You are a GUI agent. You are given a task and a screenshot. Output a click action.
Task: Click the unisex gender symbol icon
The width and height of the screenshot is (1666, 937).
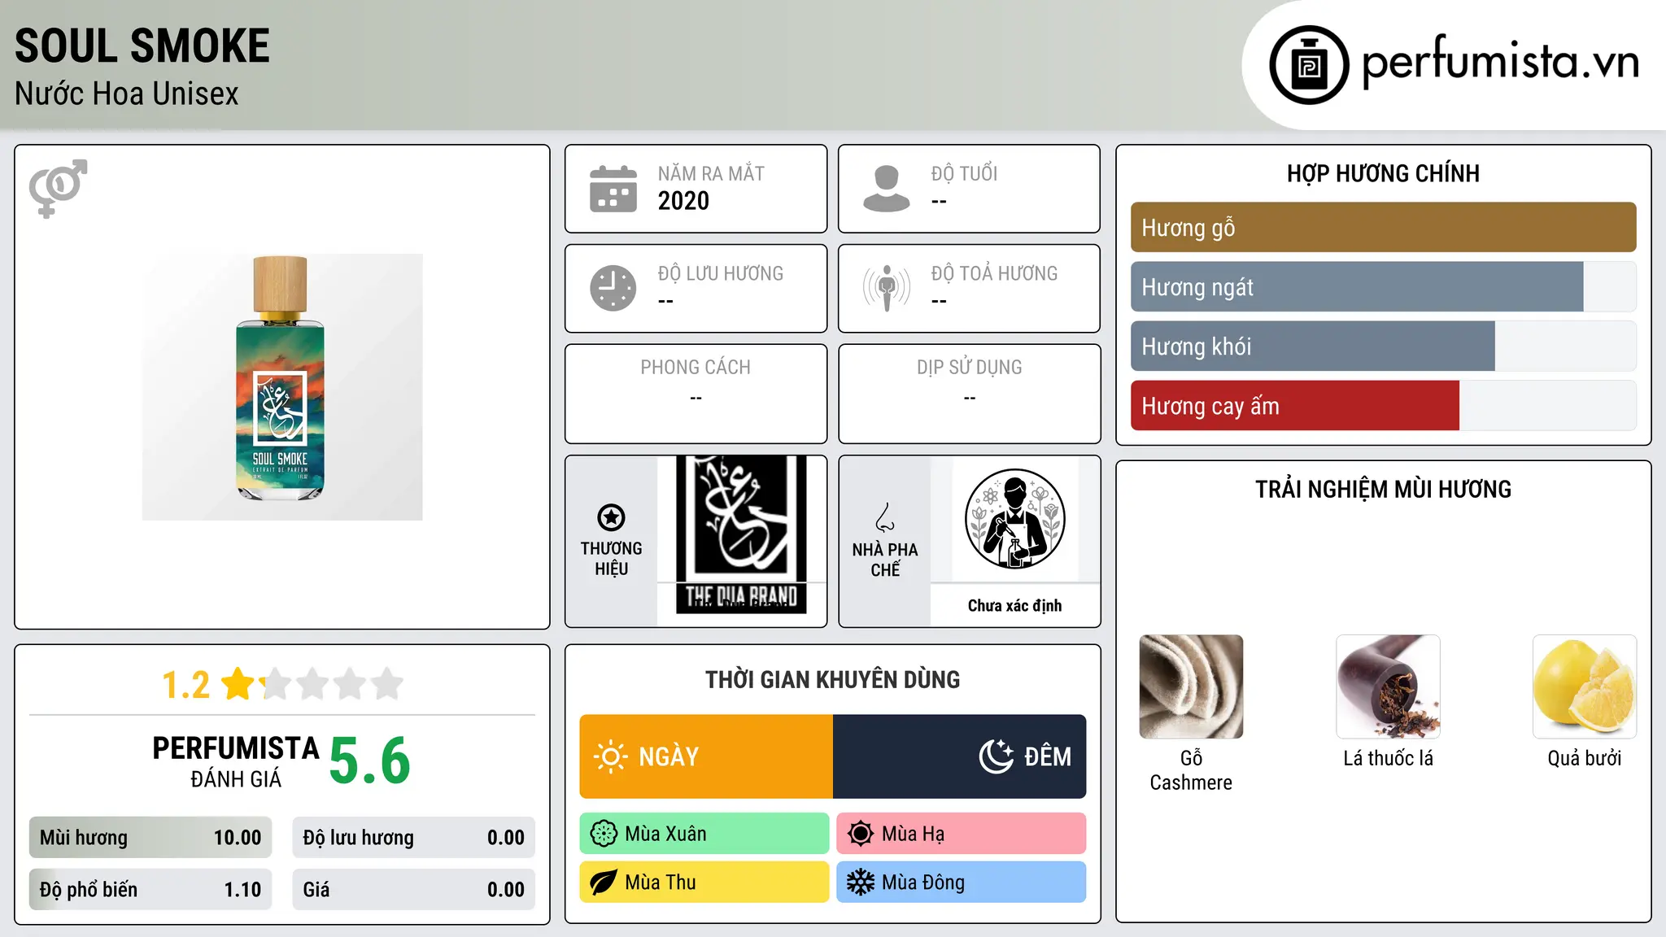58,188
